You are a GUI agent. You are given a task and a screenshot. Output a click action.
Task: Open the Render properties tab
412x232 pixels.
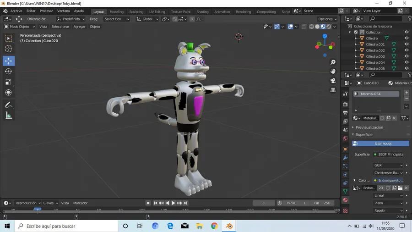345,105
